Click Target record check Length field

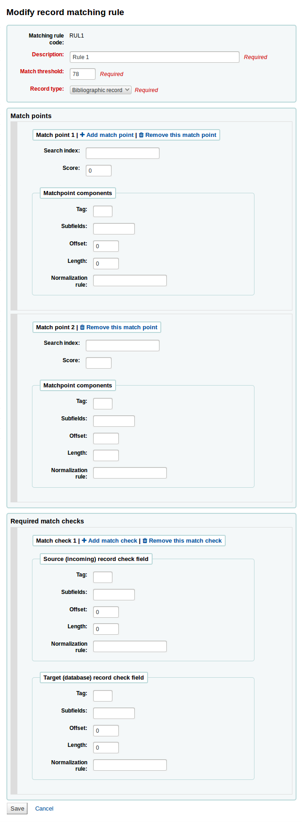click(106, 748)
